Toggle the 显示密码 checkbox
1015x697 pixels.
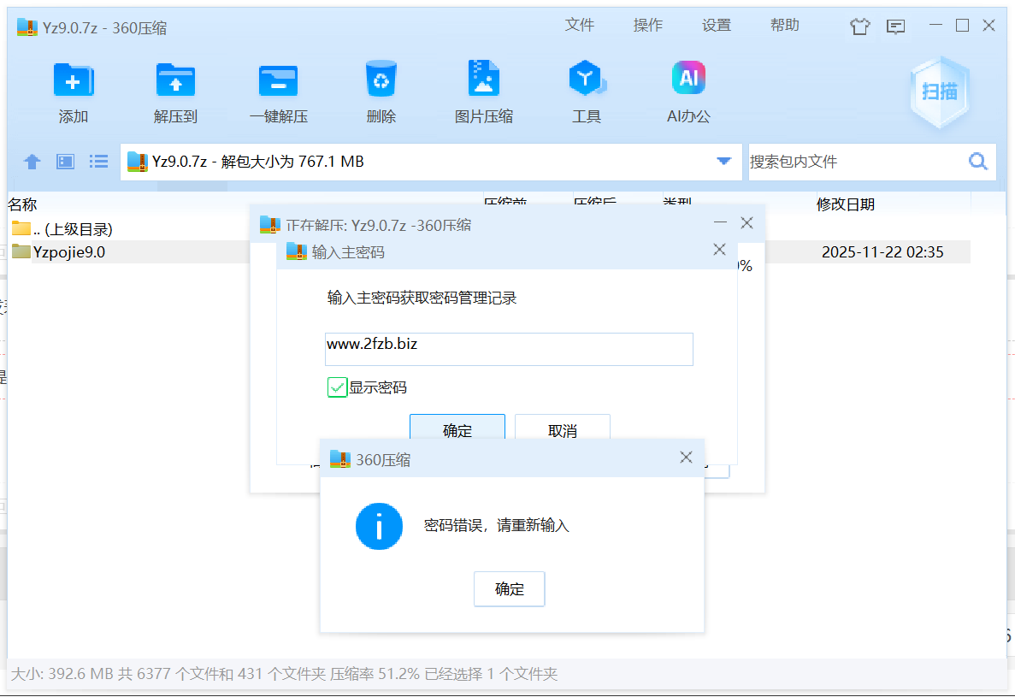[x=337, y=387]
